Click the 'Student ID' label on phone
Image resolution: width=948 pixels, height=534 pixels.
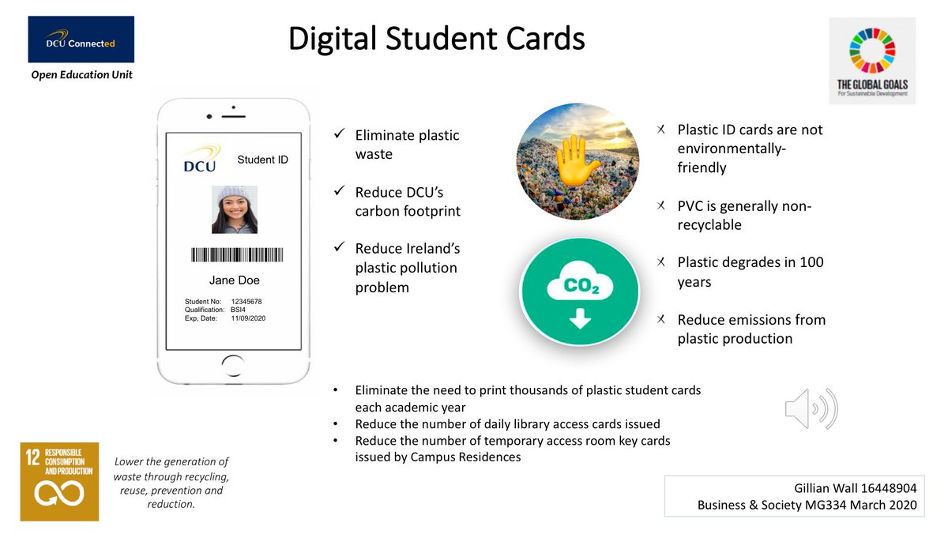pyautogui.click(x=263, y=160)
